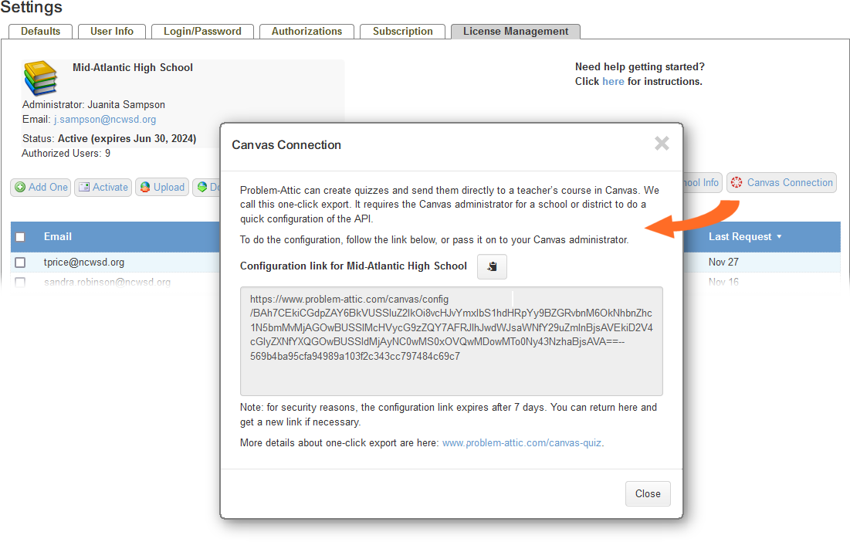This screenshot has height=542, width=850.
Task: Open the Canvas Connection button
Action: coord(781,183)
